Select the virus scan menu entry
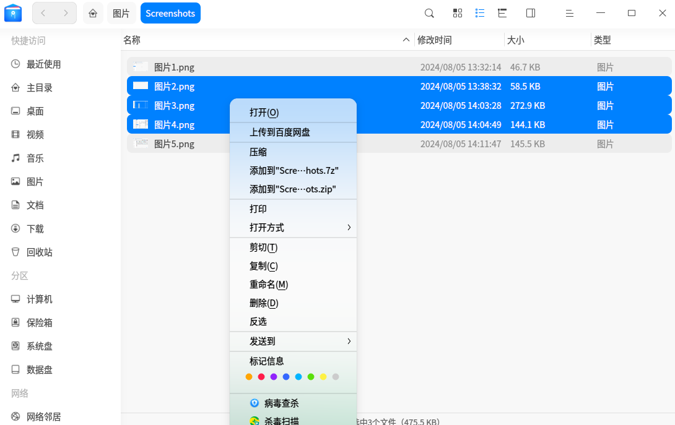675x425 pixels. click(x=281, y=403)
